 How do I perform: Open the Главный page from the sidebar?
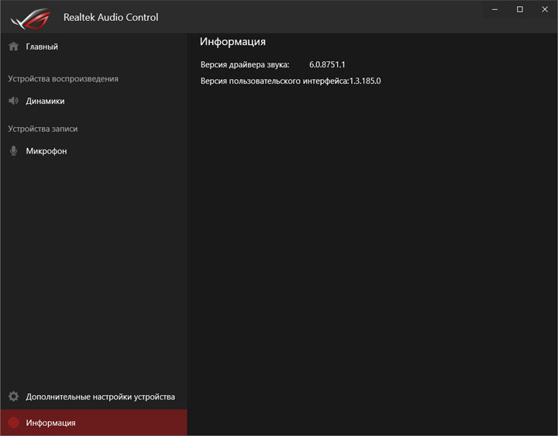[42, 46]
